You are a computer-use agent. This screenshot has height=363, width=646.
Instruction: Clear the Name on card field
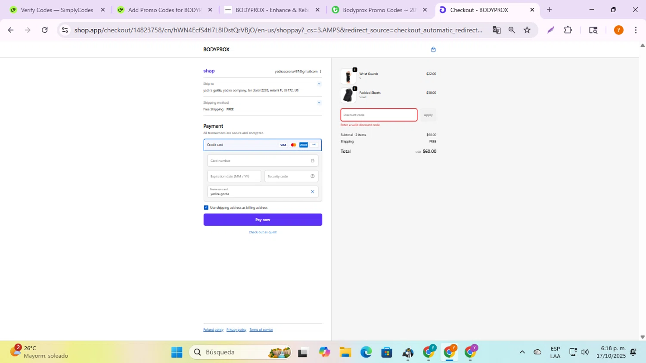tap(313, 192)
